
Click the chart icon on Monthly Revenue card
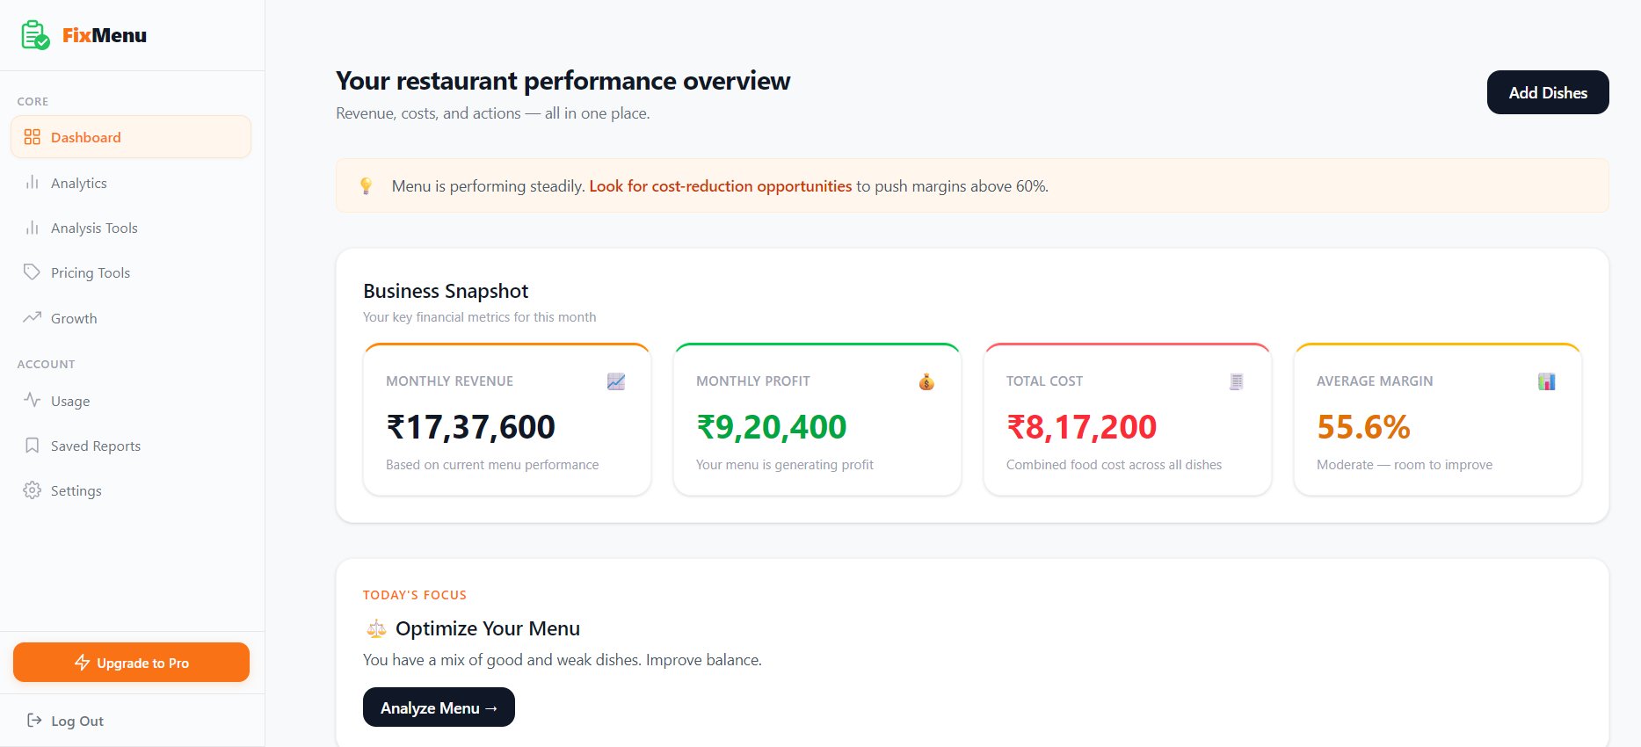coord(616,381)
